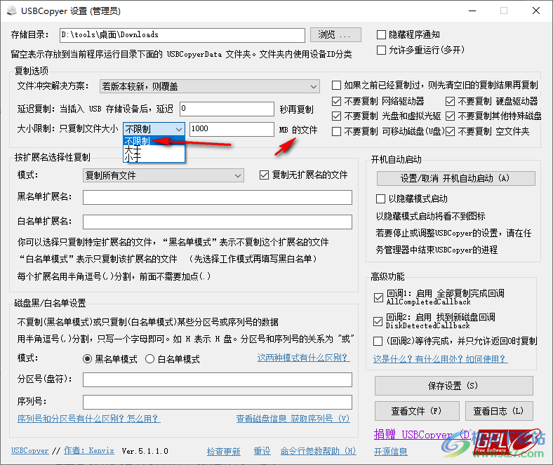The width and height of the screenshot is (553, 465).
Task: Open the USBCopyer link at bottom left
Action: tap(30, 451)
